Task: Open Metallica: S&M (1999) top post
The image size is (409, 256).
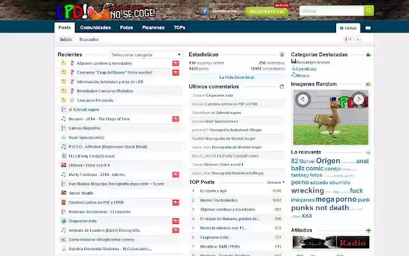Action: click(220, 246)
